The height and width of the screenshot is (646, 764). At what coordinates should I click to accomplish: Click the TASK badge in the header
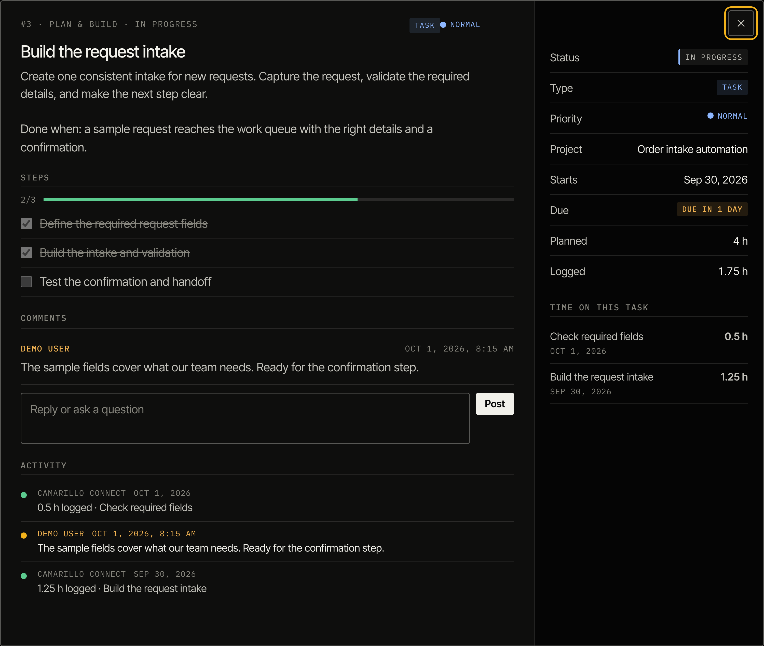pos(424,25)
